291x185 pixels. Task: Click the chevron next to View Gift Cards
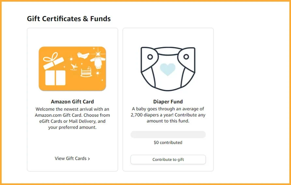[x=89, y=159]
